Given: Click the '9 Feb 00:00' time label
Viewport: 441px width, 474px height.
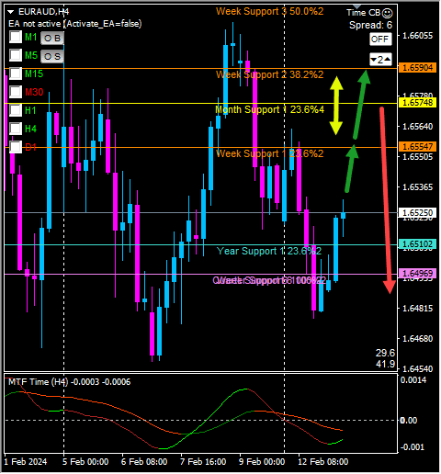Looking at the screenshot, I should (x=262, y=462).
